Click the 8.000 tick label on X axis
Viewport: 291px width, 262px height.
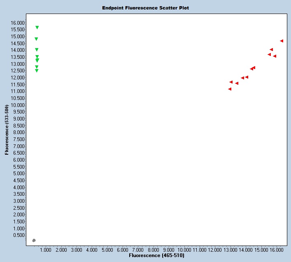click(154, 250)
